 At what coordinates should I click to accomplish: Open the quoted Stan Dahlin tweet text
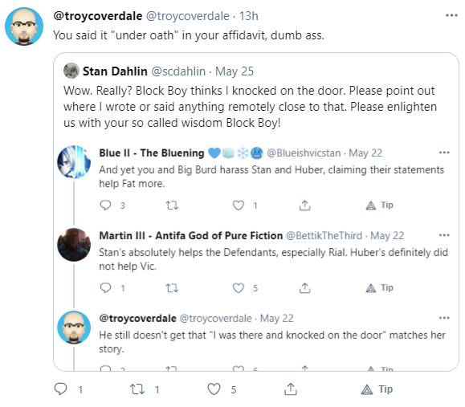point(250,107)
